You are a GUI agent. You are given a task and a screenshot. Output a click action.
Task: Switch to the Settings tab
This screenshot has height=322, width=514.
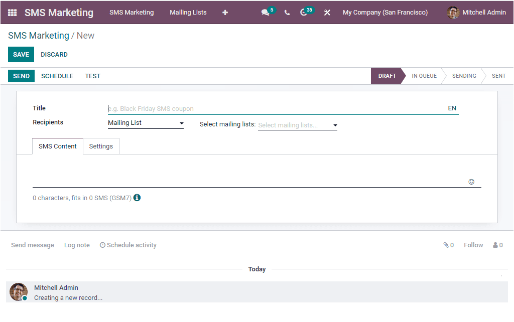point(101,146)
